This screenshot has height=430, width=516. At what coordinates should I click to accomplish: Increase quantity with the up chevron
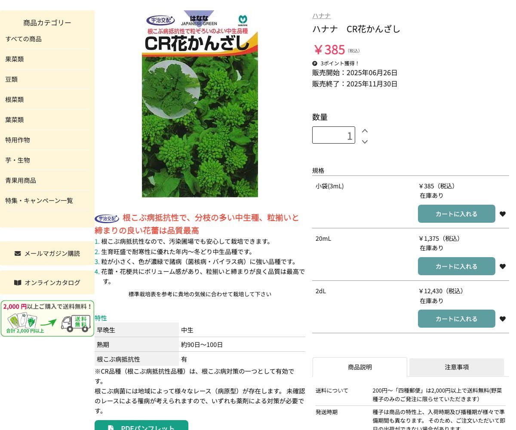365,130
